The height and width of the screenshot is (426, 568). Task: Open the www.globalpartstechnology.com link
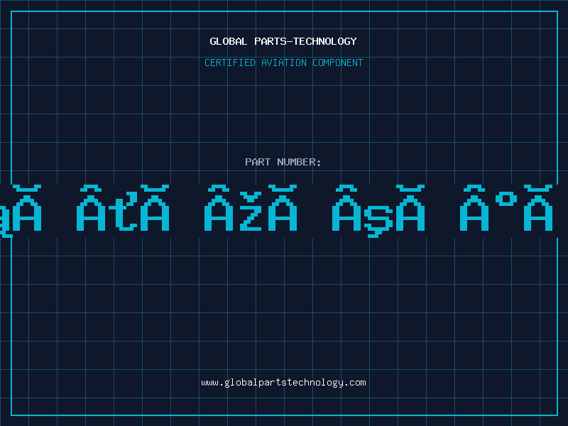[x=283, y=383]
